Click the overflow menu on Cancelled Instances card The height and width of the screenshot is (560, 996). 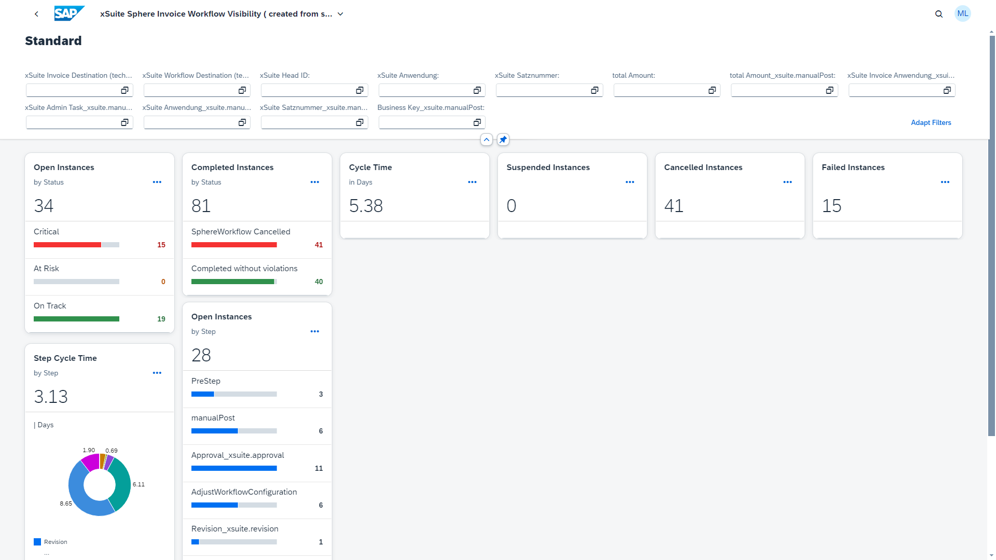(787, 181)
